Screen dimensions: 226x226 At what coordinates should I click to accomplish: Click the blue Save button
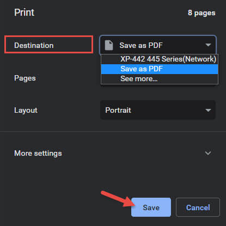151,207
